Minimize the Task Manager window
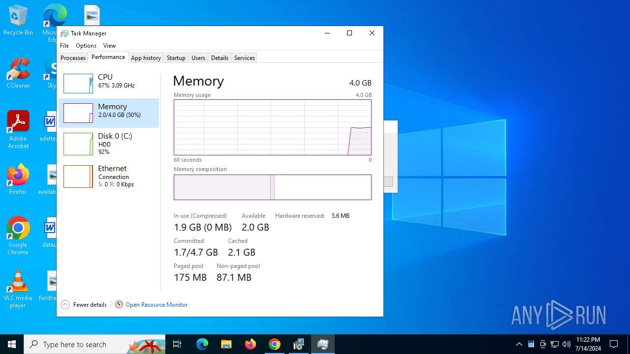Screen dimensions: 630x354 coord(327,33)
